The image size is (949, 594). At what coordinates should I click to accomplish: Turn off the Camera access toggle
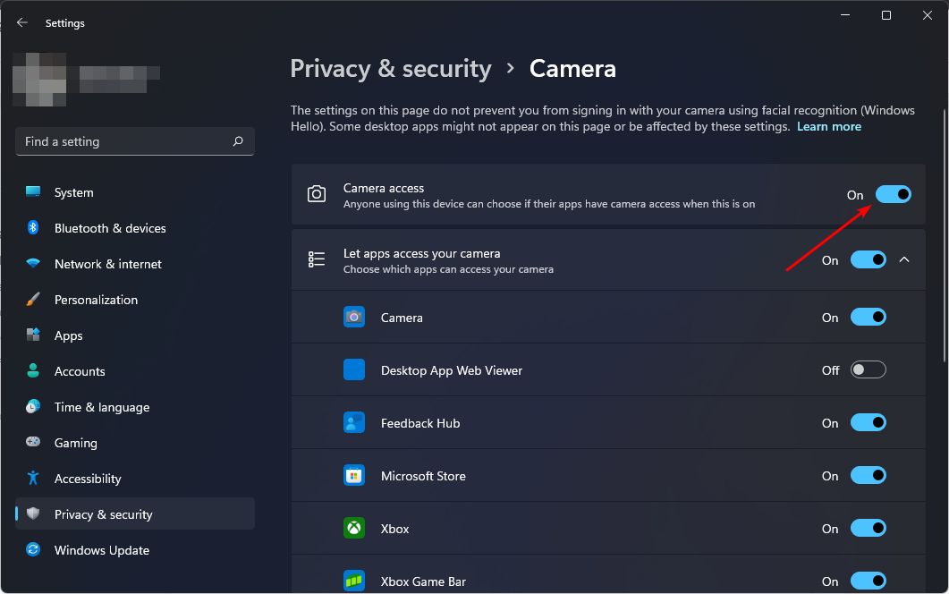893,194
